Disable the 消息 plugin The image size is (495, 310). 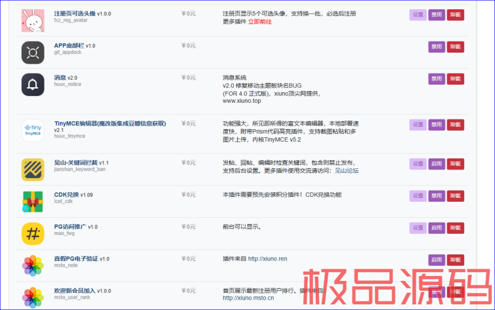(x=437, y=79)
